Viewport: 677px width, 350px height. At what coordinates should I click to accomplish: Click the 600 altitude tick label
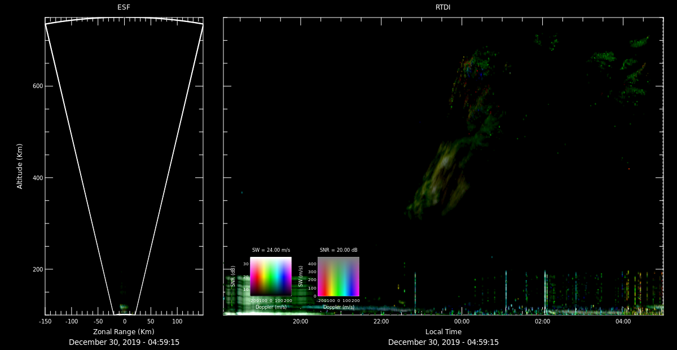37,86
